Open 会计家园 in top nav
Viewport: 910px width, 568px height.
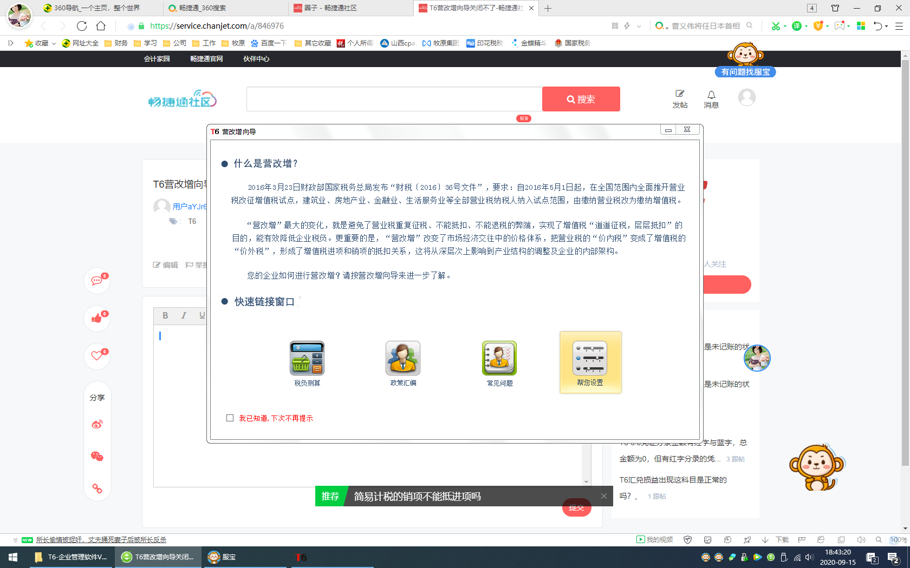tap(157, 59)
